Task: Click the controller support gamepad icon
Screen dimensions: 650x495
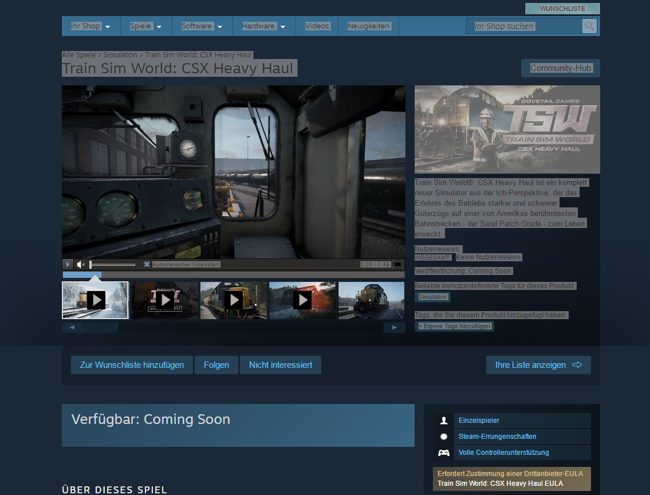Action: (x=444, y=453)
